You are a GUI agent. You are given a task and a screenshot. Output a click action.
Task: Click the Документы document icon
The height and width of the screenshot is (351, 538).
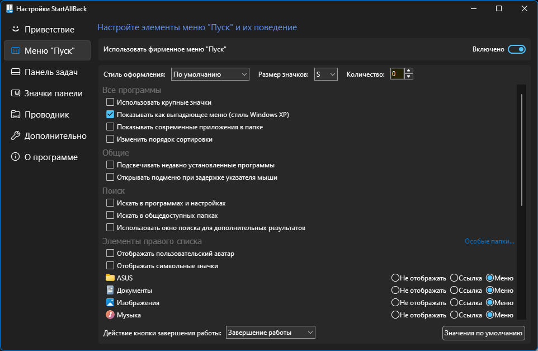click(110, 290)
